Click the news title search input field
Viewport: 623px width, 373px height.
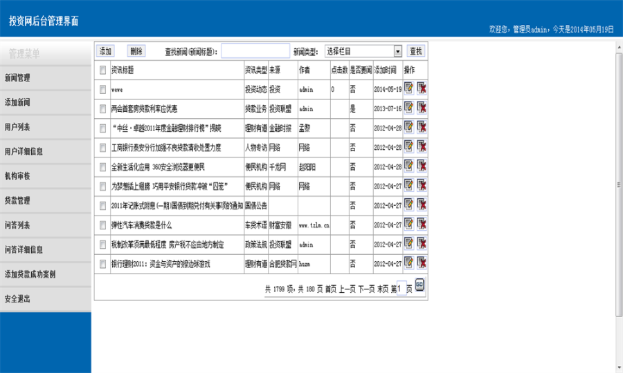point(255,51)
